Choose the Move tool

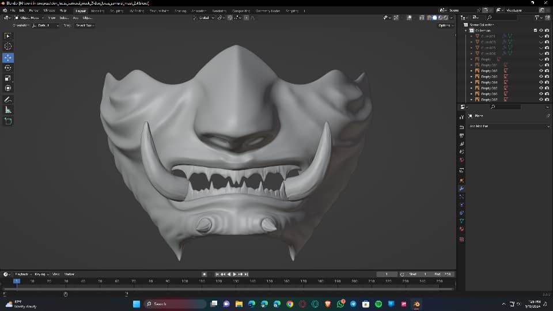[x=7, y=58]
